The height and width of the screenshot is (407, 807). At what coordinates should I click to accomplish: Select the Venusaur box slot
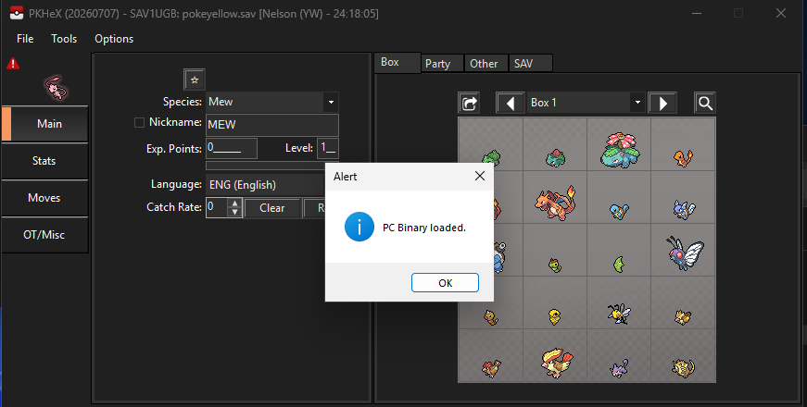(619, 144)
